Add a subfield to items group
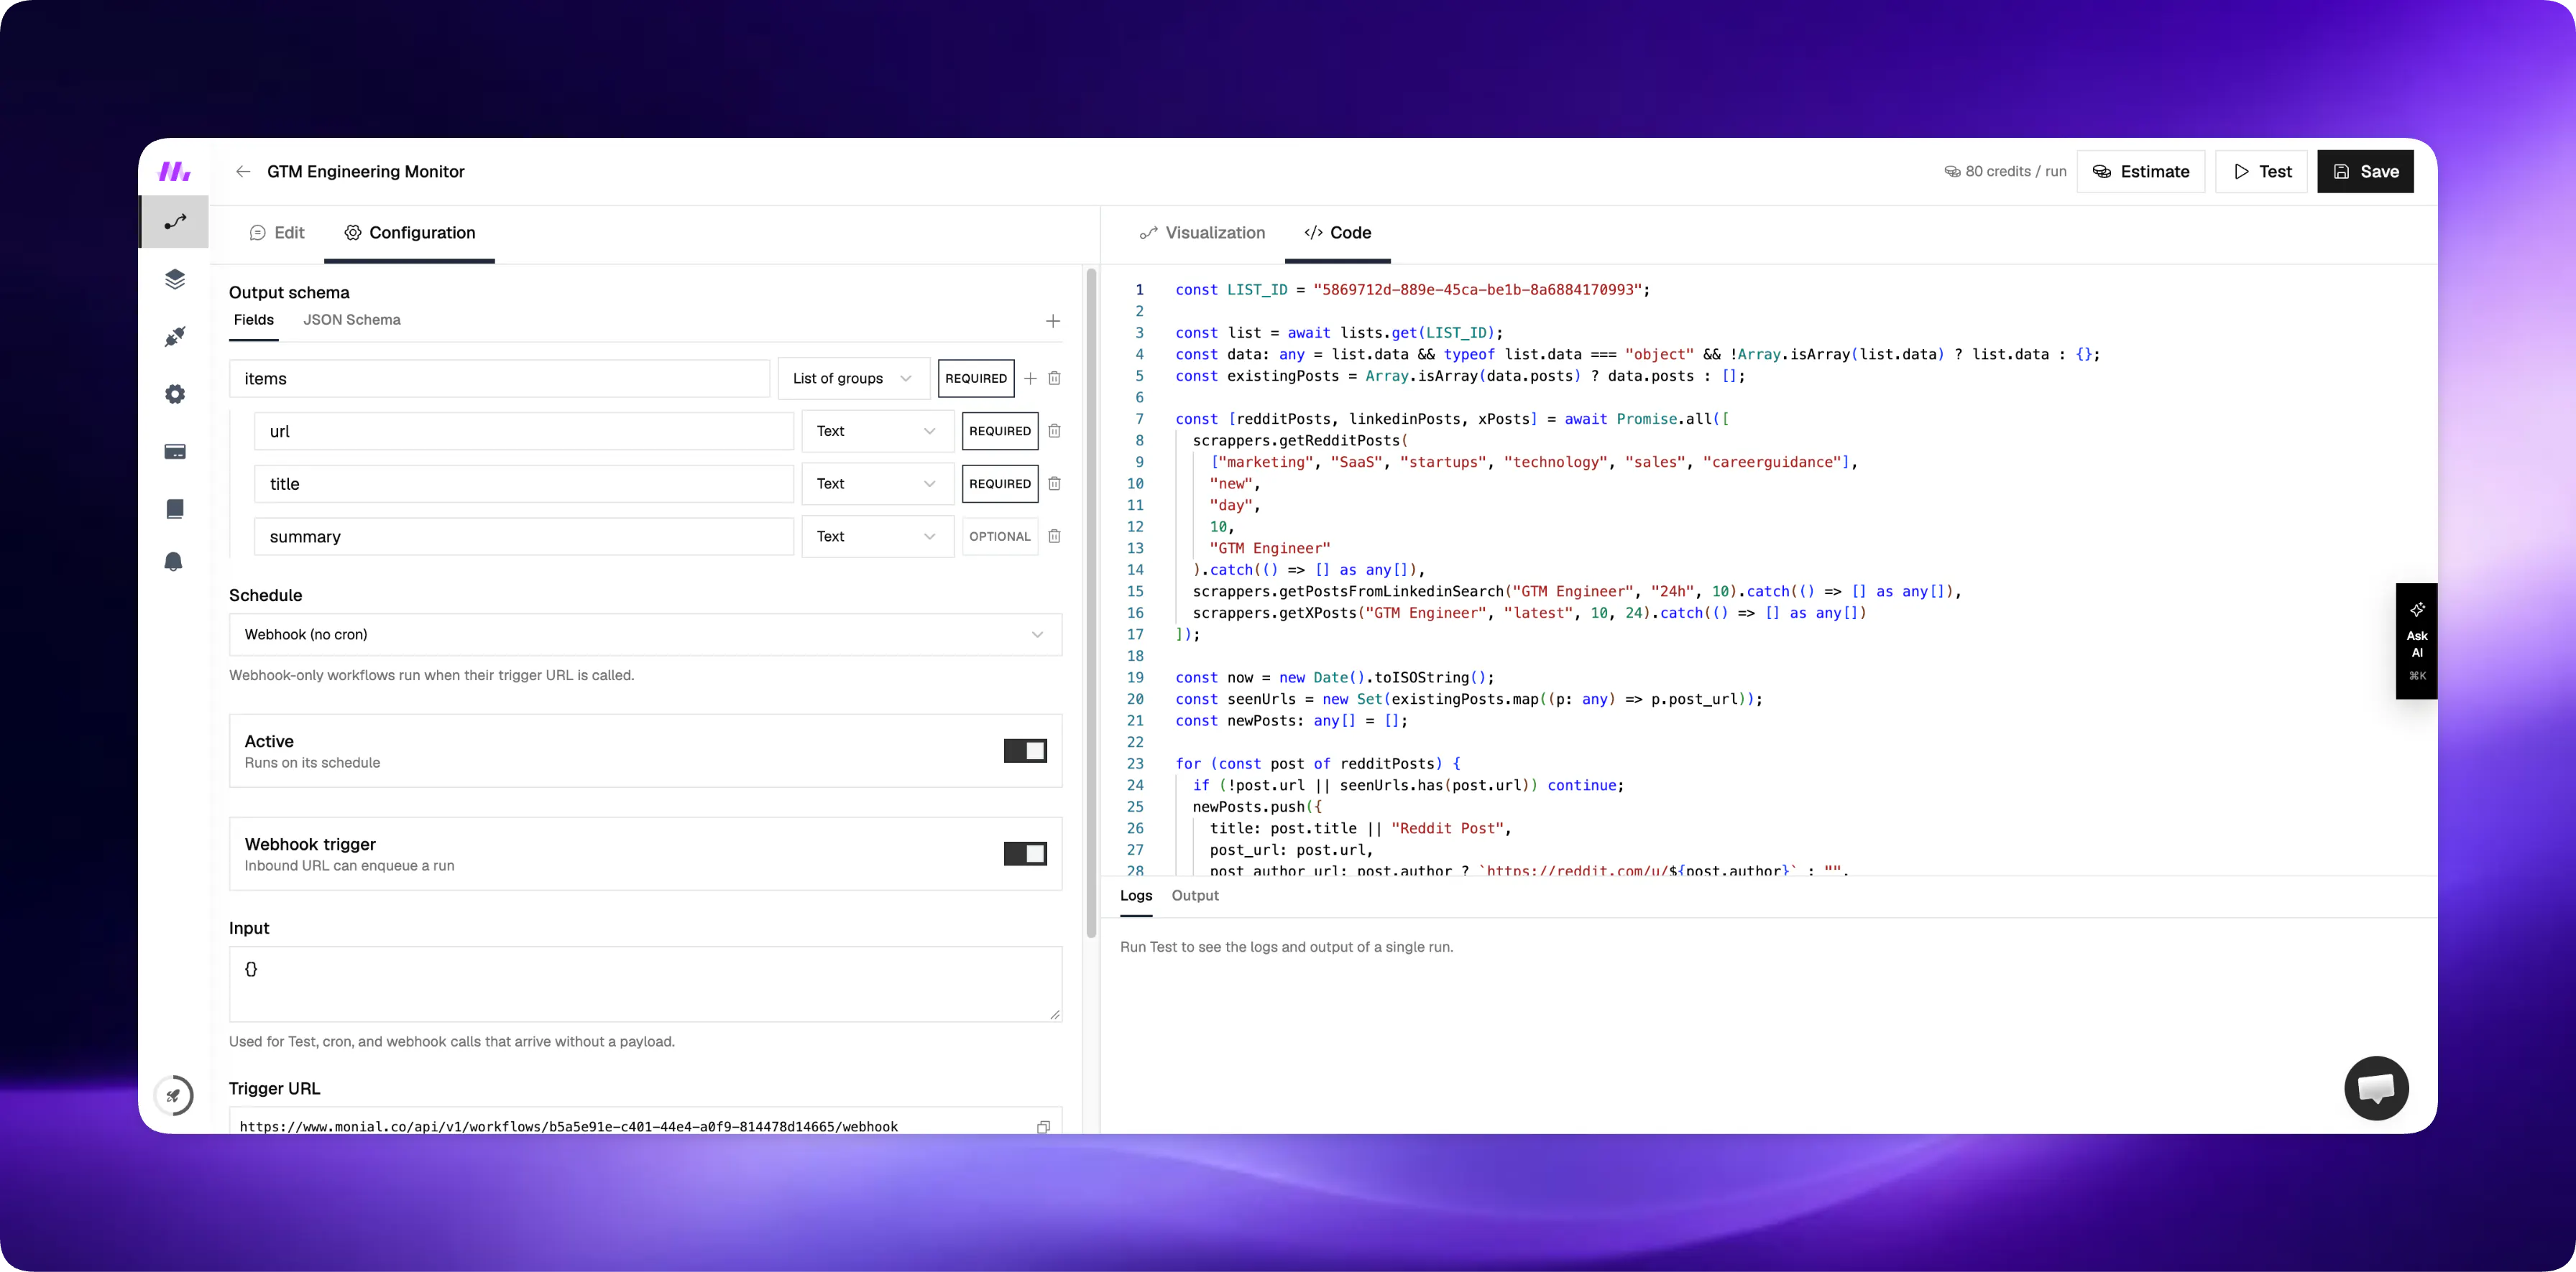2576x1272 pixels. (1030, 379)
